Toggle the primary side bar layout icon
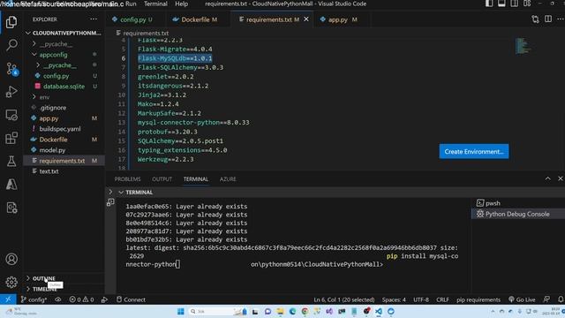This screenshot has height=318, width=565. [x=489, y=4]
